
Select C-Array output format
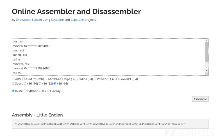[x=48, y=91]
